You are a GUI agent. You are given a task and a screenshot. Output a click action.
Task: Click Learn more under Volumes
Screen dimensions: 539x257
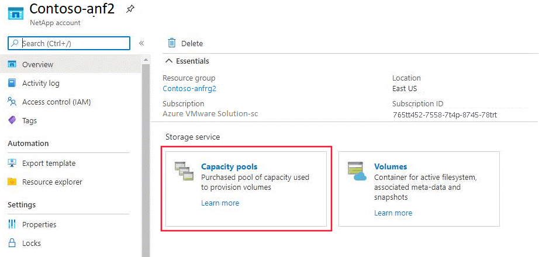(x=393, y=213)
